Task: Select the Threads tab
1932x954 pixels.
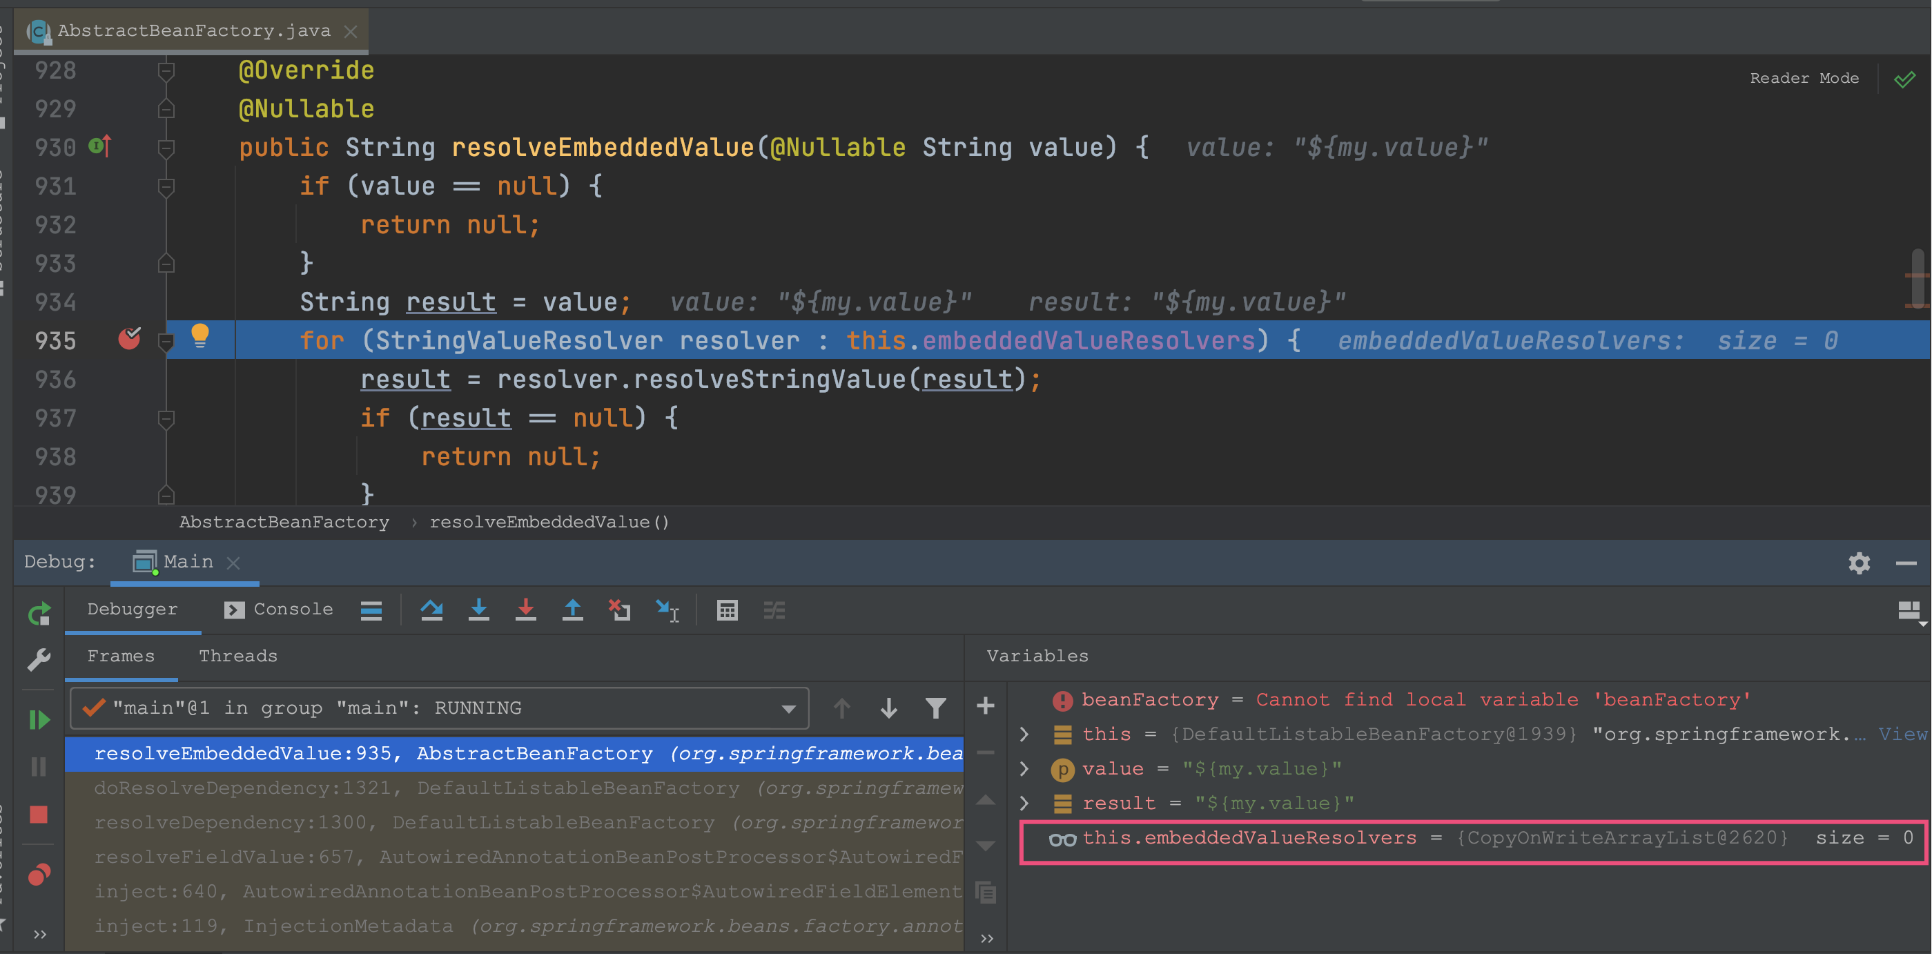Action: [237, 656]
